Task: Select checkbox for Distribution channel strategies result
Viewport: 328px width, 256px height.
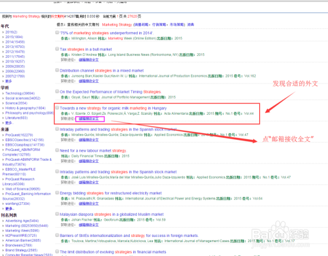Action: (57, 70)
